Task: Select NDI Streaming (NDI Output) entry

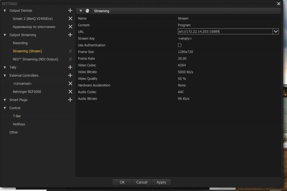Action: point(36,59)
